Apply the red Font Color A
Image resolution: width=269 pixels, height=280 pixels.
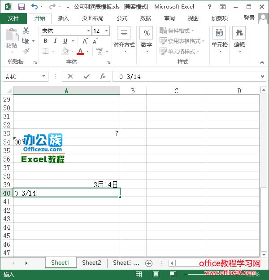(x=80, y=51)
